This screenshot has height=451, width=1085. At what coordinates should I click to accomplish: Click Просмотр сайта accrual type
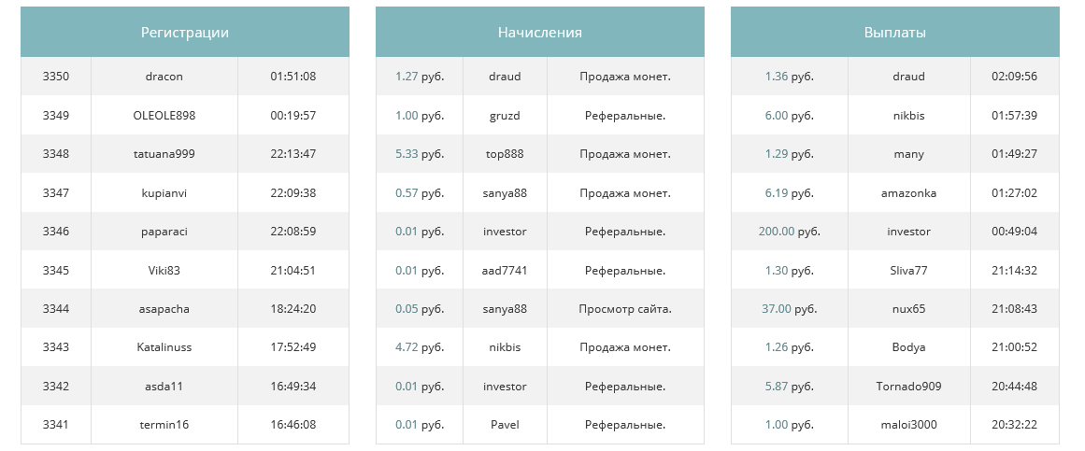pyautogui.click(x=625, y=308)
